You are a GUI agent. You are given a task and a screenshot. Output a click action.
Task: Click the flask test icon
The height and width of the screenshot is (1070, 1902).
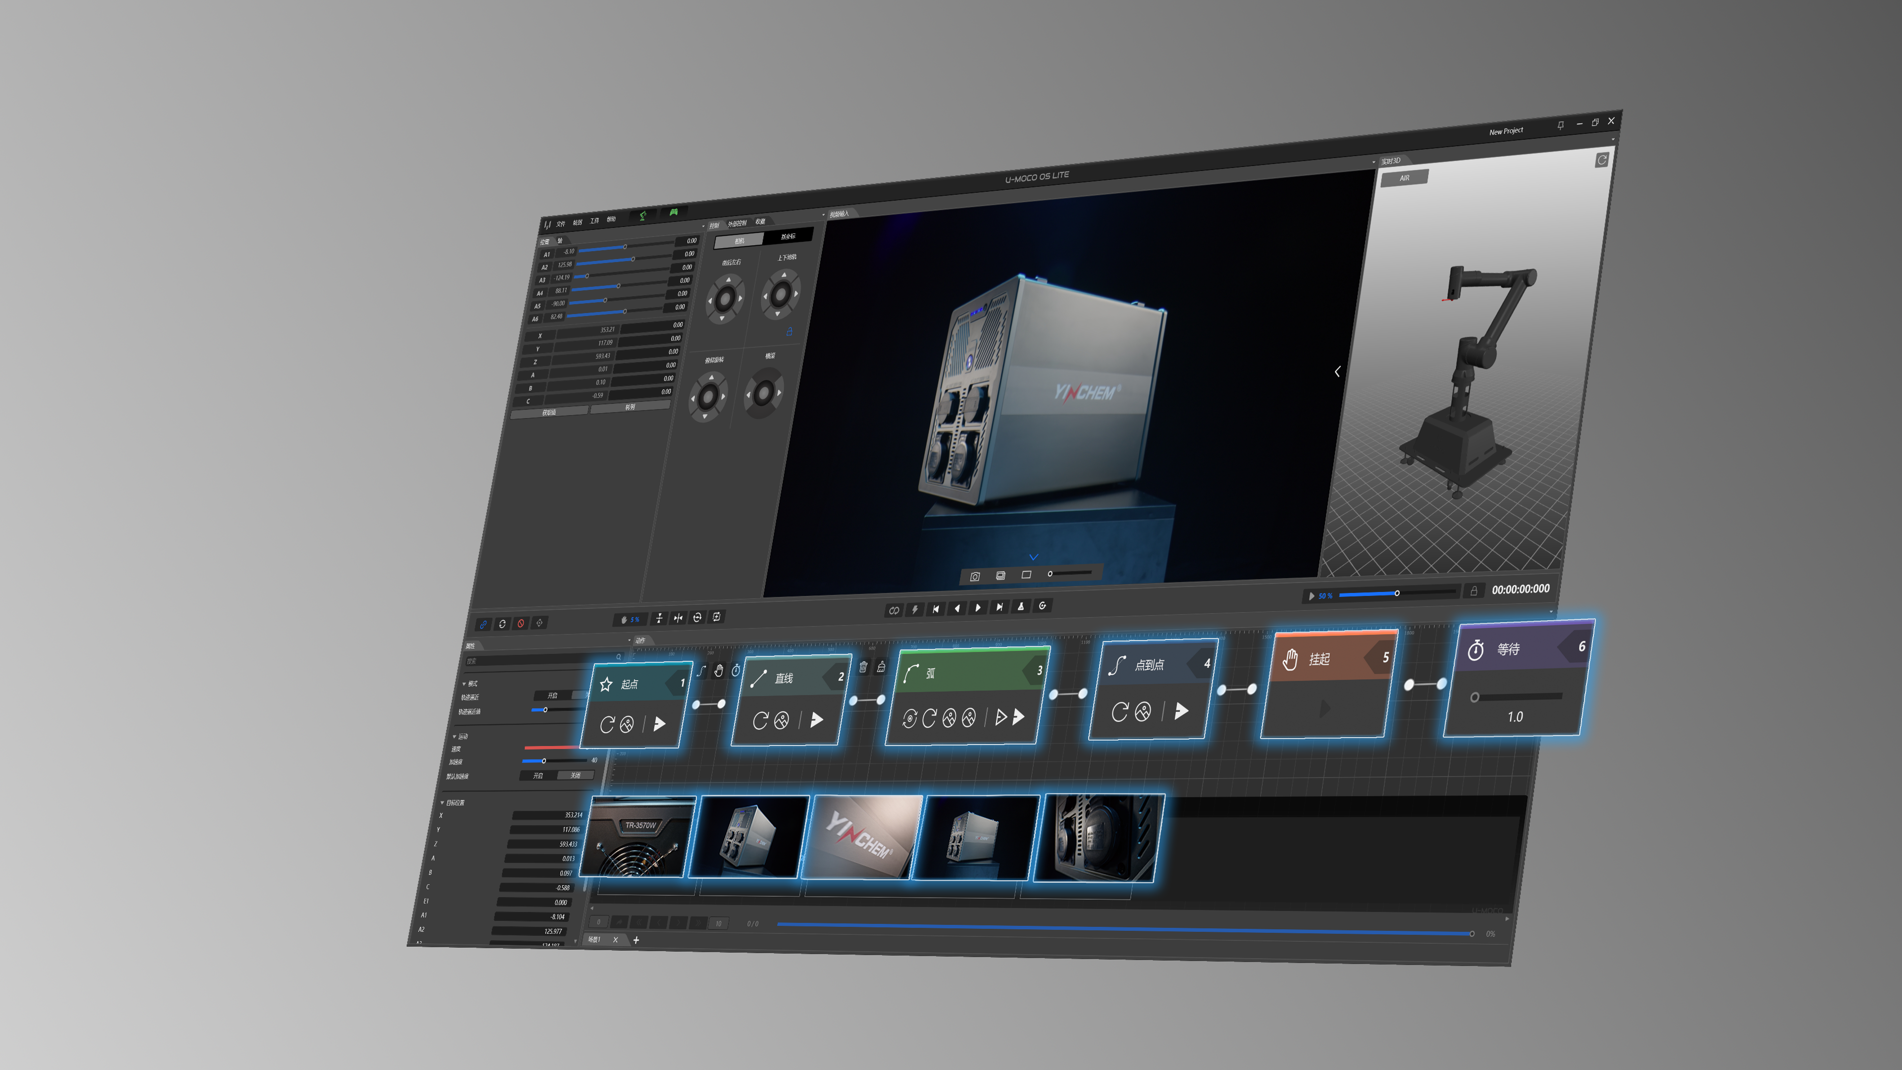[1020, 606]
